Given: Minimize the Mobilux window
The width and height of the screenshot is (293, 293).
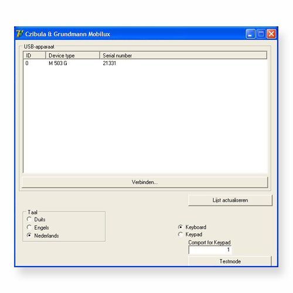Looking at the screenshot, I should click(x=250, y=34).
